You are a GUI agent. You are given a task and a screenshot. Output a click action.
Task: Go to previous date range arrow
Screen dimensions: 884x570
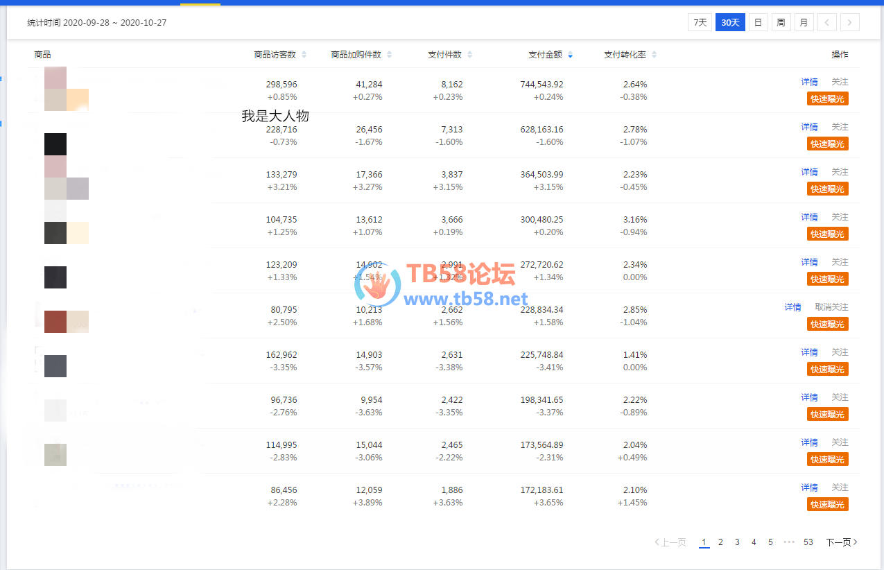[826, 22]
